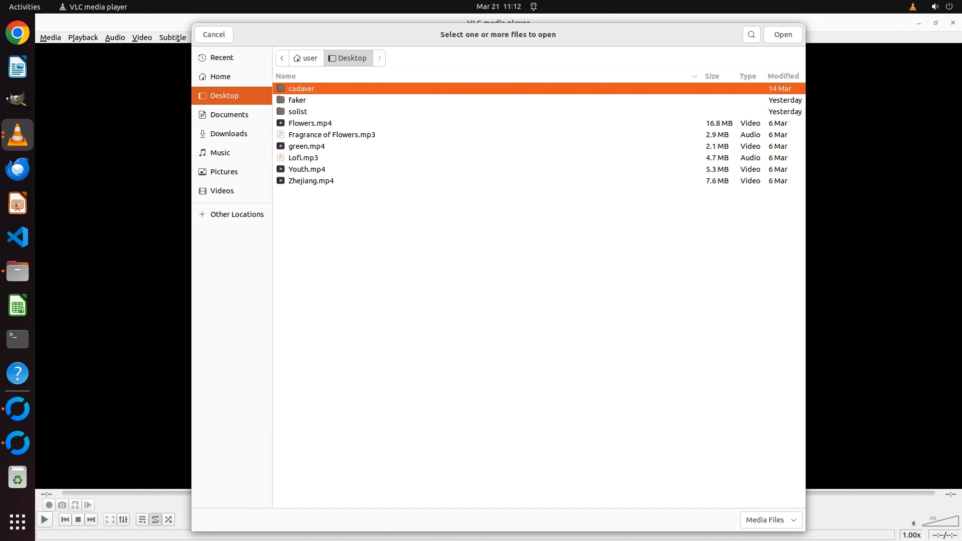
Task: Click the Open button
Action: pos(783,35)
